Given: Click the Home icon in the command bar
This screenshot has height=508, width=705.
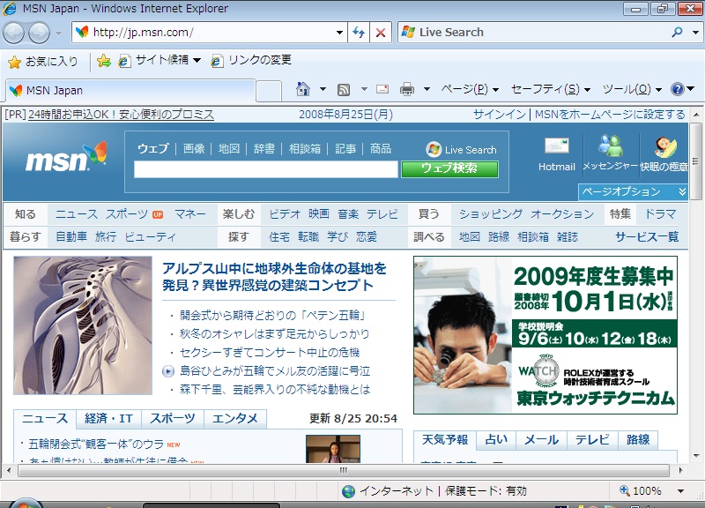Looking at the screenshot, I should tap(303, 89).
